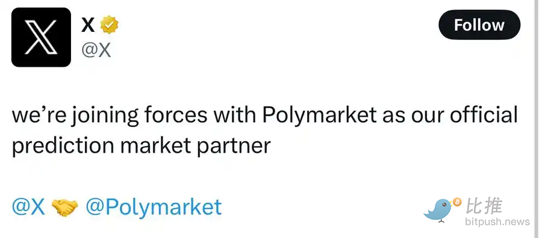Click the word "market" on second line
This screenshot has width=542, height=238.
coord(156,146)
